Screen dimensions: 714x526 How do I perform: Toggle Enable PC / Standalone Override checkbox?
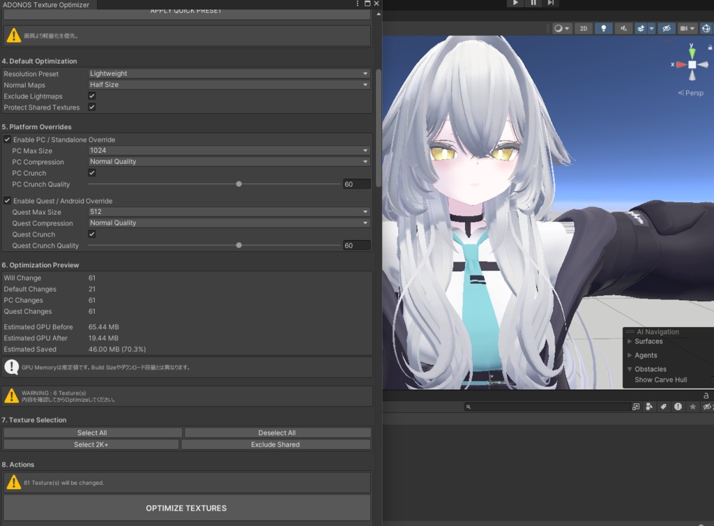coord(7,140)
